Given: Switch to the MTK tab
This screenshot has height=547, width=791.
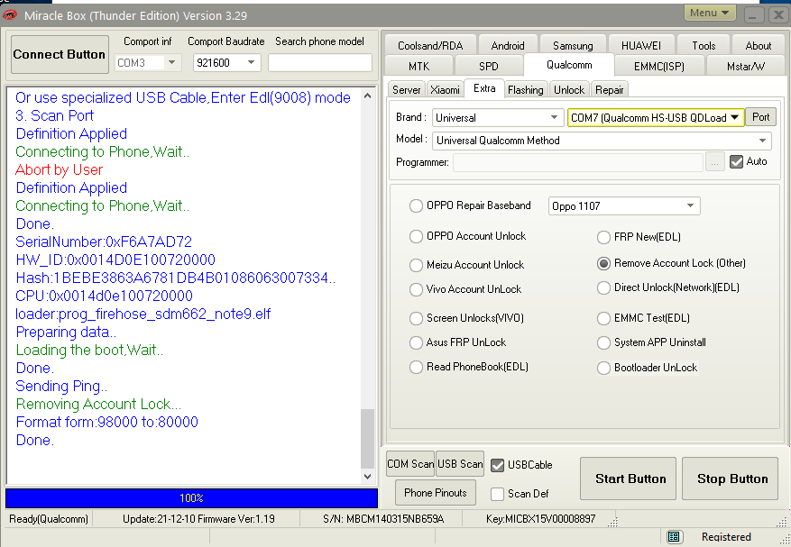Looking at the screenshot, I should (x=418, y=67).
